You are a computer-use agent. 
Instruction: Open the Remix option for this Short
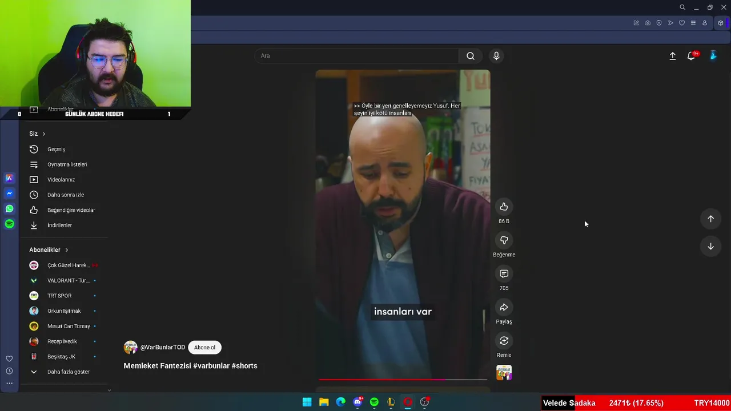(504, 341)
